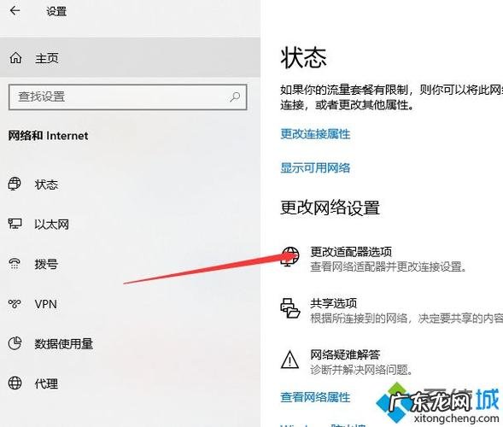This screenshot has width=503, height=427.
Task: Select 共享选项 entry text
Action: pyautogui.click(x=333, y=303)
